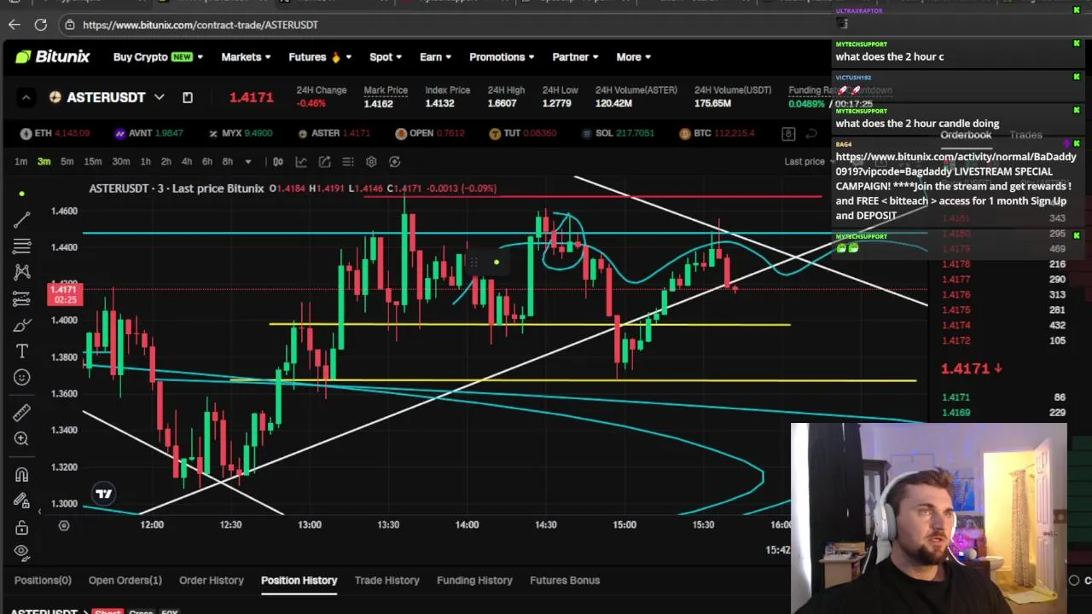Select MYX ticker in the quick bar
Viewport: 1092px width, 614px height.
241,133
